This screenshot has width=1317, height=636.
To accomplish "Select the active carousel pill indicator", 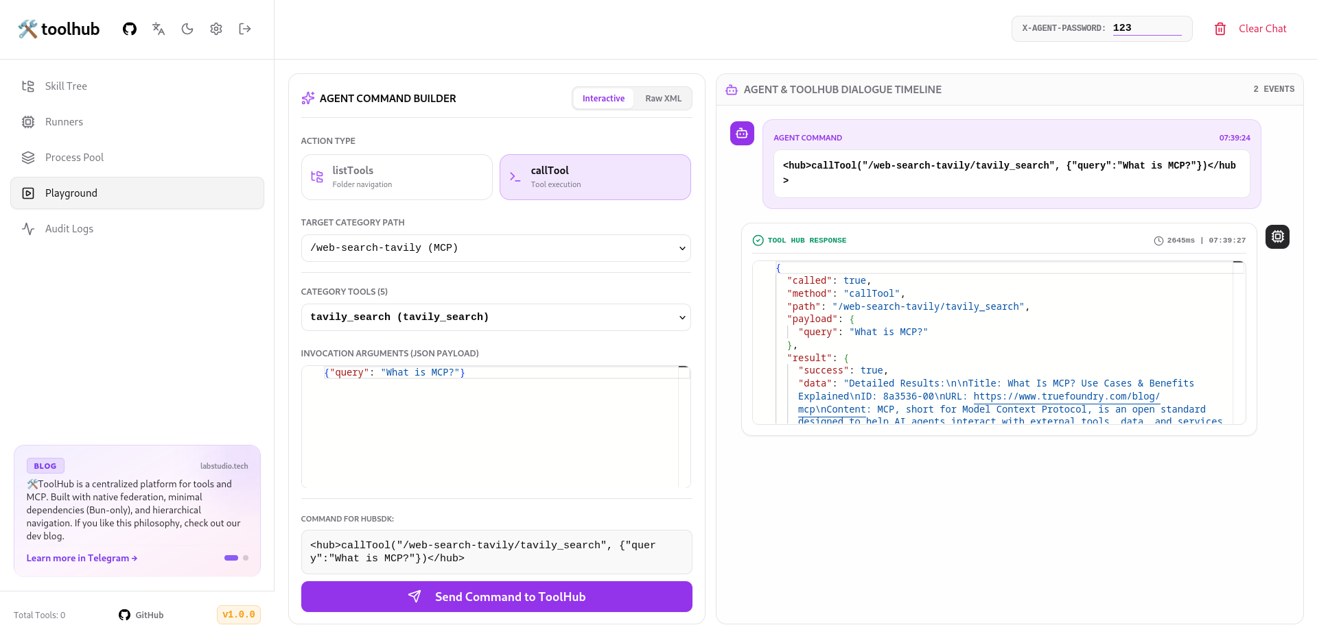I will pyautogui.click(x=231, y=558).
